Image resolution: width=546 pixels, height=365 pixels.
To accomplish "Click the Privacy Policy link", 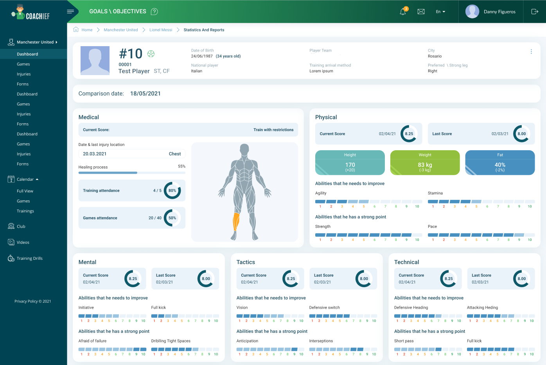I will [x=33, y=301].
